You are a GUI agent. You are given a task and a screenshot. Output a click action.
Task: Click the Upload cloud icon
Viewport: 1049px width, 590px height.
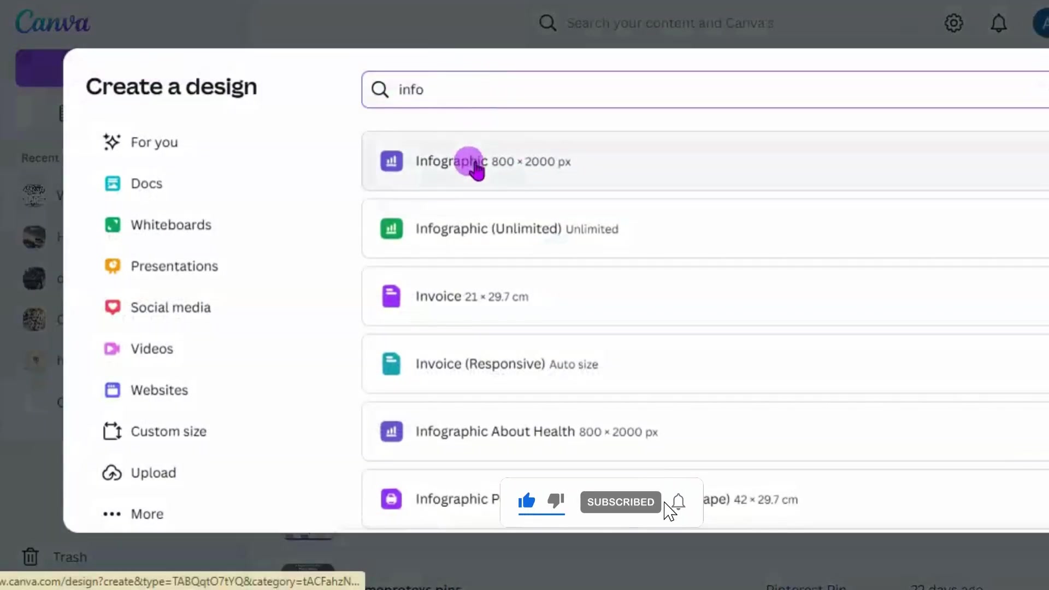(x=112, y=473)
